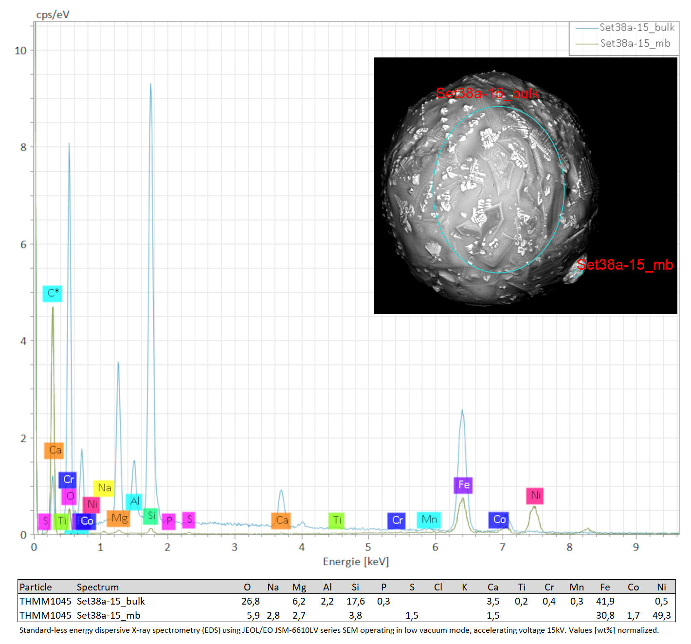Screen dimensions: 691x644
Task: Click the magenta O peak label in the spectrum
Action: pos(70,497)
